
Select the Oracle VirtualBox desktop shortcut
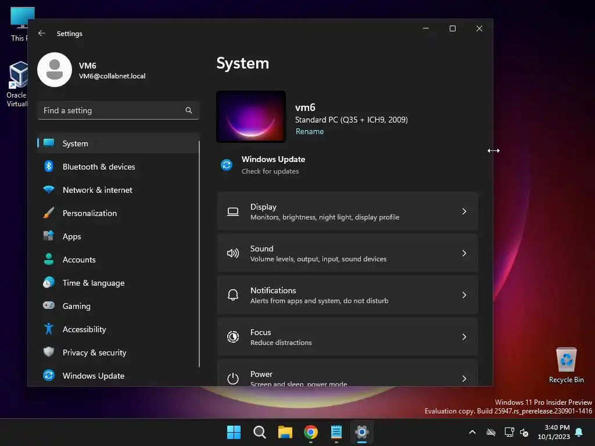click(17, 84)
